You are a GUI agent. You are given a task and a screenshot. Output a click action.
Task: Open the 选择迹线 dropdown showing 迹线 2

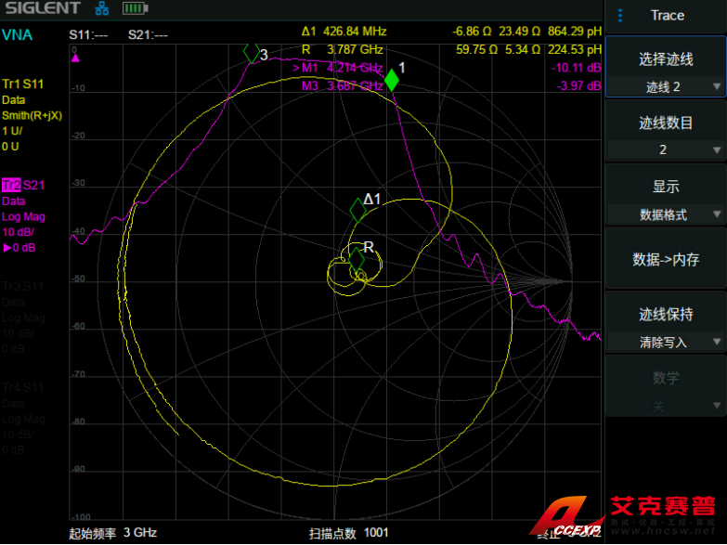pos(665,86)
